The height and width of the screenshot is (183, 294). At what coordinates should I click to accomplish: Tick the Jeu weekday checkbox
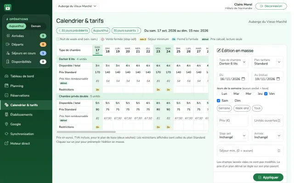coord(254,94)
